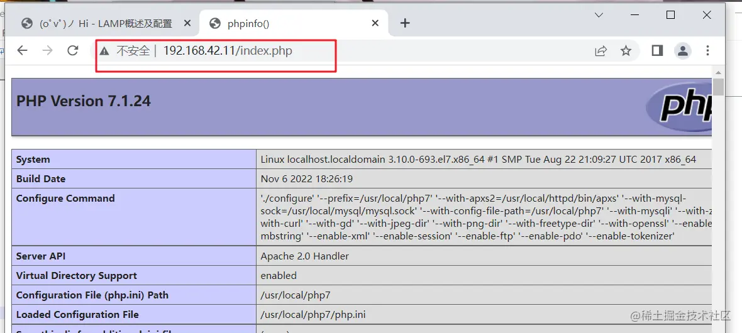
Task: Click the Build Date row label
Action: (x=41, y=179)
